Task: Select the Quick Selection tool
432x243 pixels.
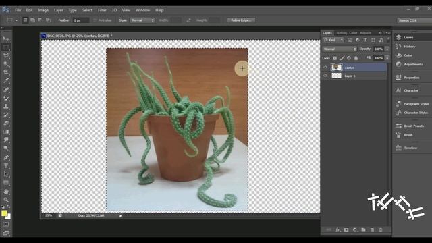Action: (x=6, y=64)
